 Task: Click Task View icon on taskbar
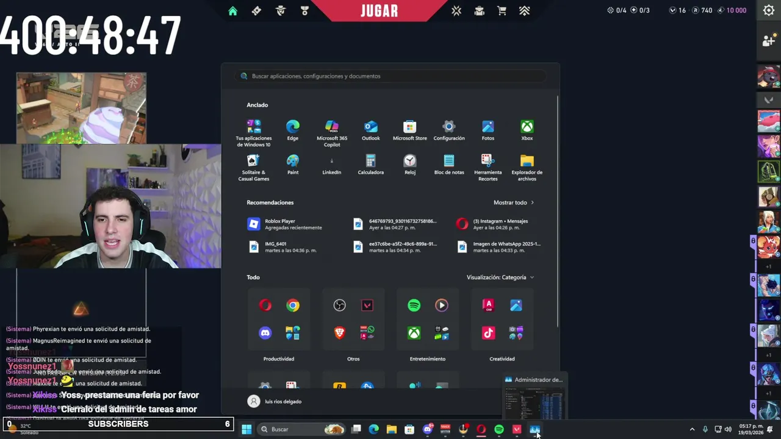[356, 429]
